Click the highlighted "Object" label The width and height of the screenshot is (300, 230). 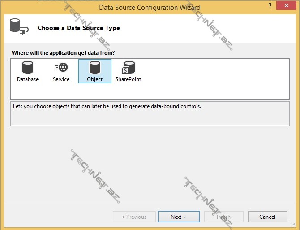[94, 79]
